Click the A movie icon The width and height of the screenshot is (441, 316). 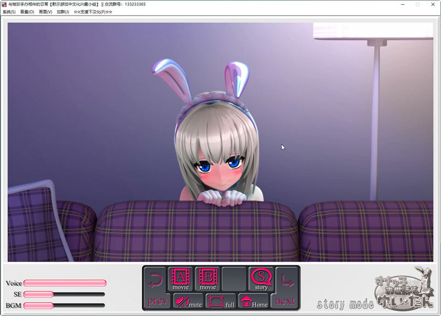pyautogui.click(x=180, y=279)
